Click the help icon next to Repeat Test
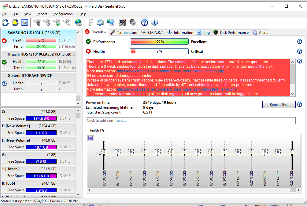 [x=300, y=104]
